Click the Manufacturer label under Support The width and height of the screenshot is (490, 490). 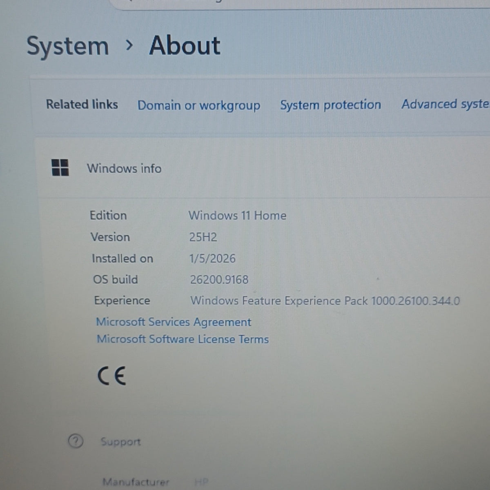[136, 482]
